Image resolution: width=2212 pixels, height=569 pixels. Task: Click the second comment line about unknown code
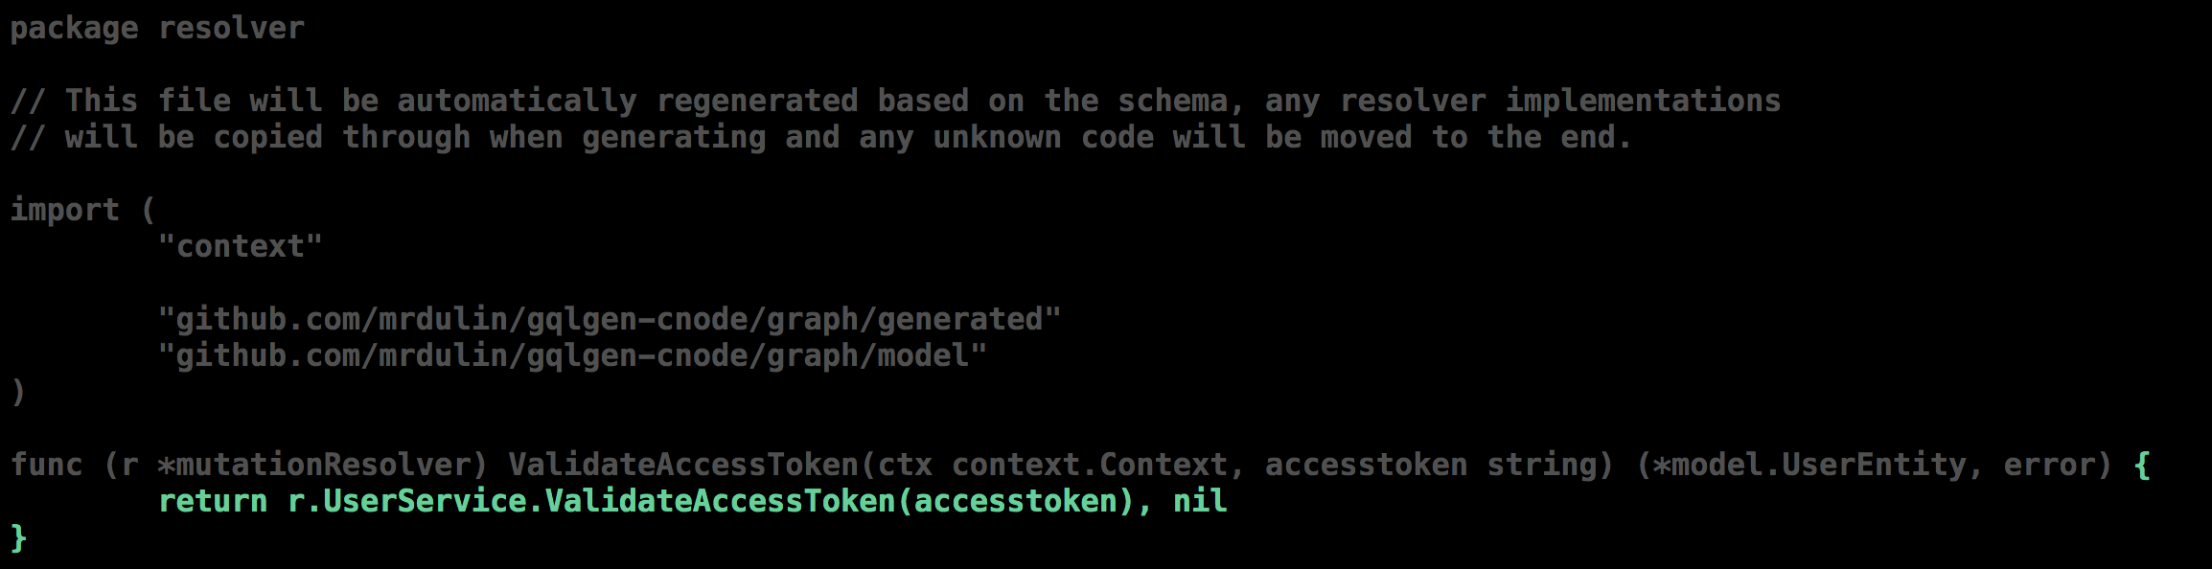point(821,138)
